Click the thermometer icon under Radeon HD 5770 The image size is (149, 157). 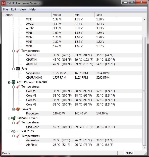[x=18, y=122]
